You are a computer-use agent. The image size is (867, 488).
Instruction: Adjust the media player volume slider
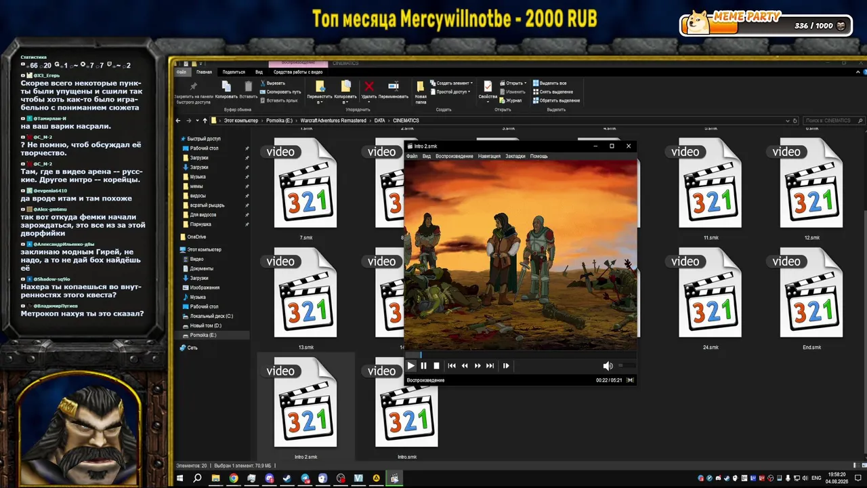626,366
